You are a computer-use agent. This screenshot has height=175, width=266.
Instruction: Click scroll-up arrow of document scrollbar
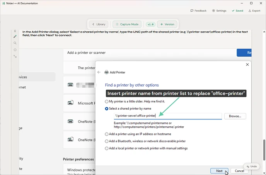point(264,32)
